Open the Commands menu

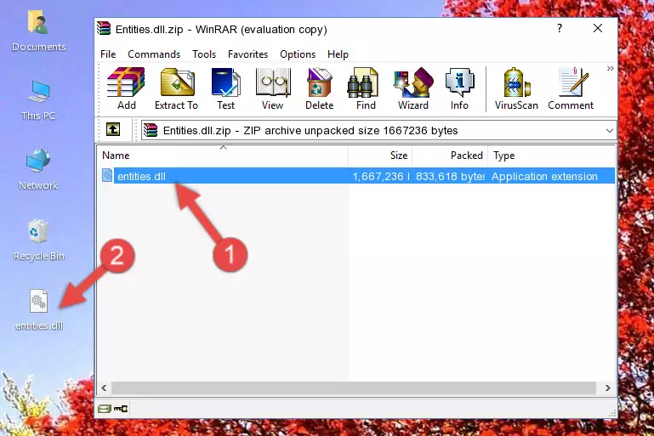(154, 54)
